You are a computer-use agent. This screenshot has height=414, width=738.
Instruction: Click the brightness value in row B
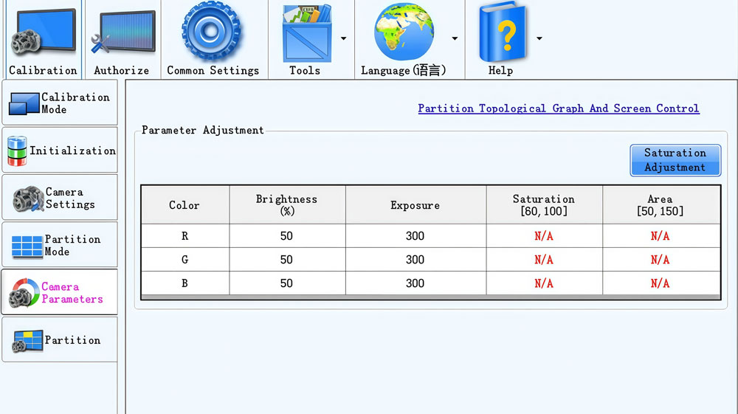287,283
